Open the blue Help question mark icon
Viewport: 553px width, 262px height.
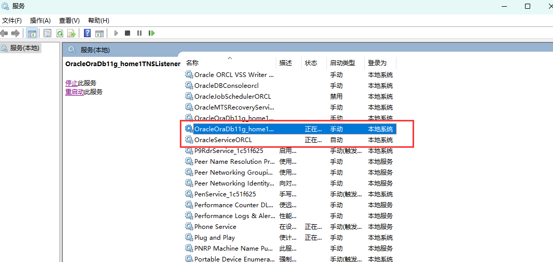tap(88, 33)
